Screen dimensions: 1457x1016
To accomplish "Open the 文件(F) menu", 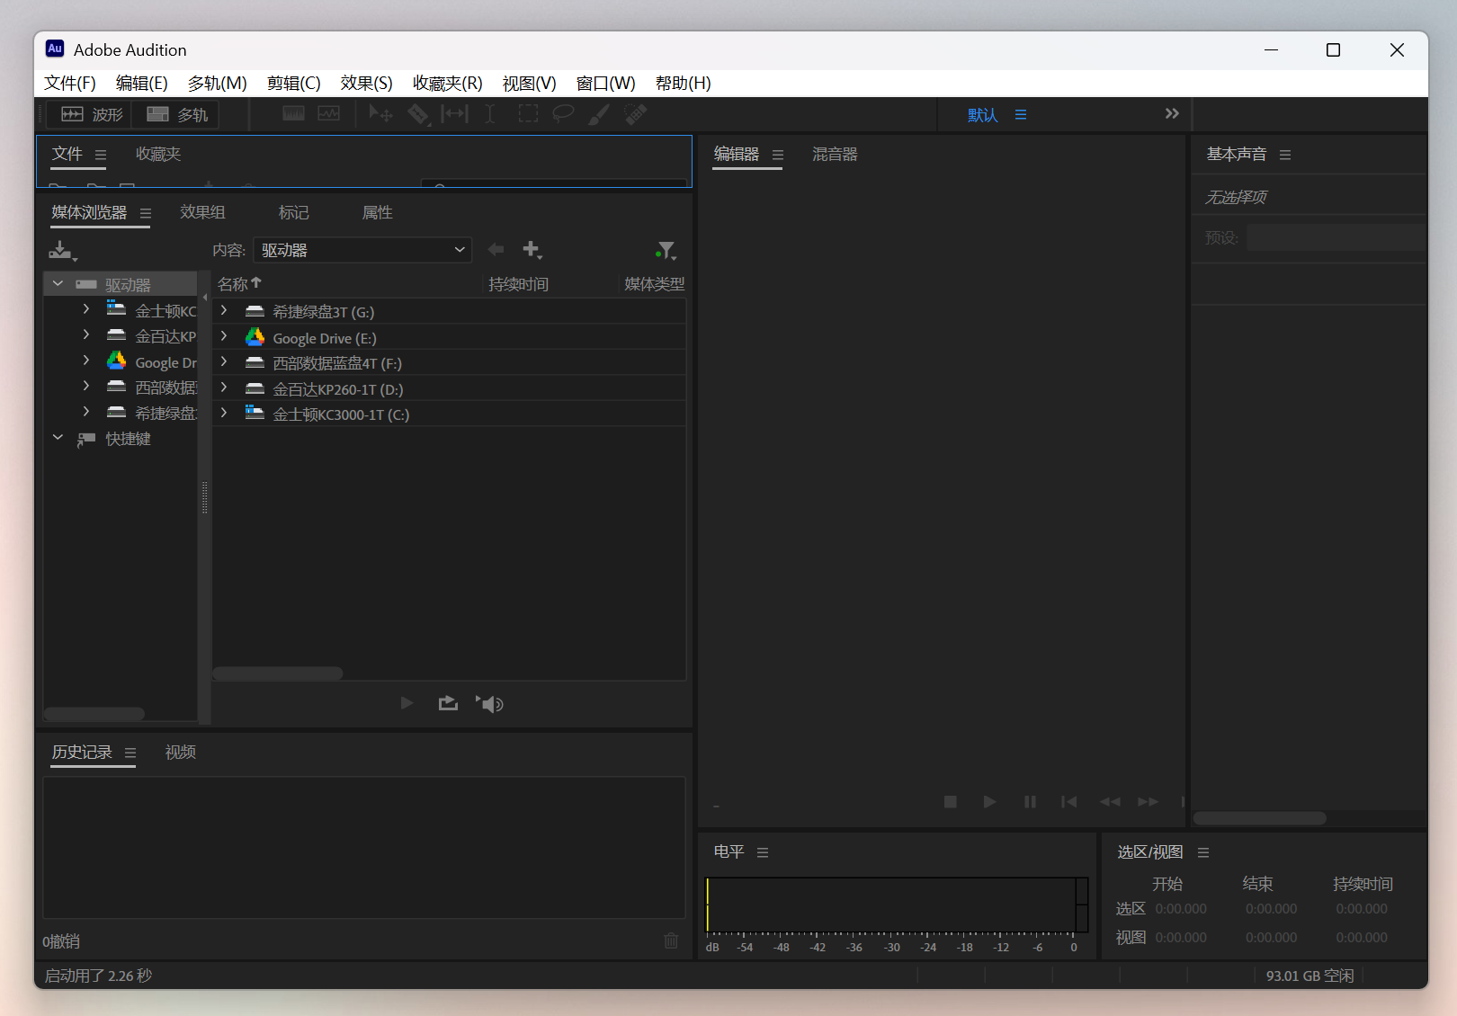I will pos(70,83).
